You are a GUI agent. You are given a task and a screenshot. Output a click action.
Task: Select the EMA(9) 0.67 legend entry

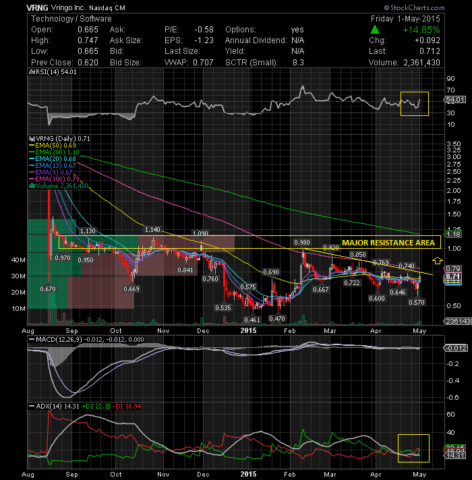click(51, 173)
